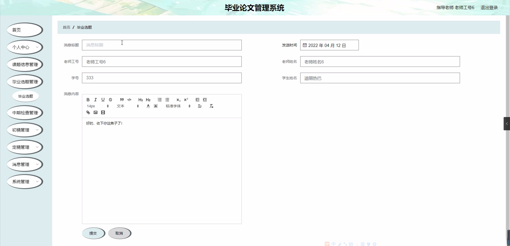The image size is (510, 246).
Task: Open the 课题信息管理 sidebar menu
Action: [25, 65]
